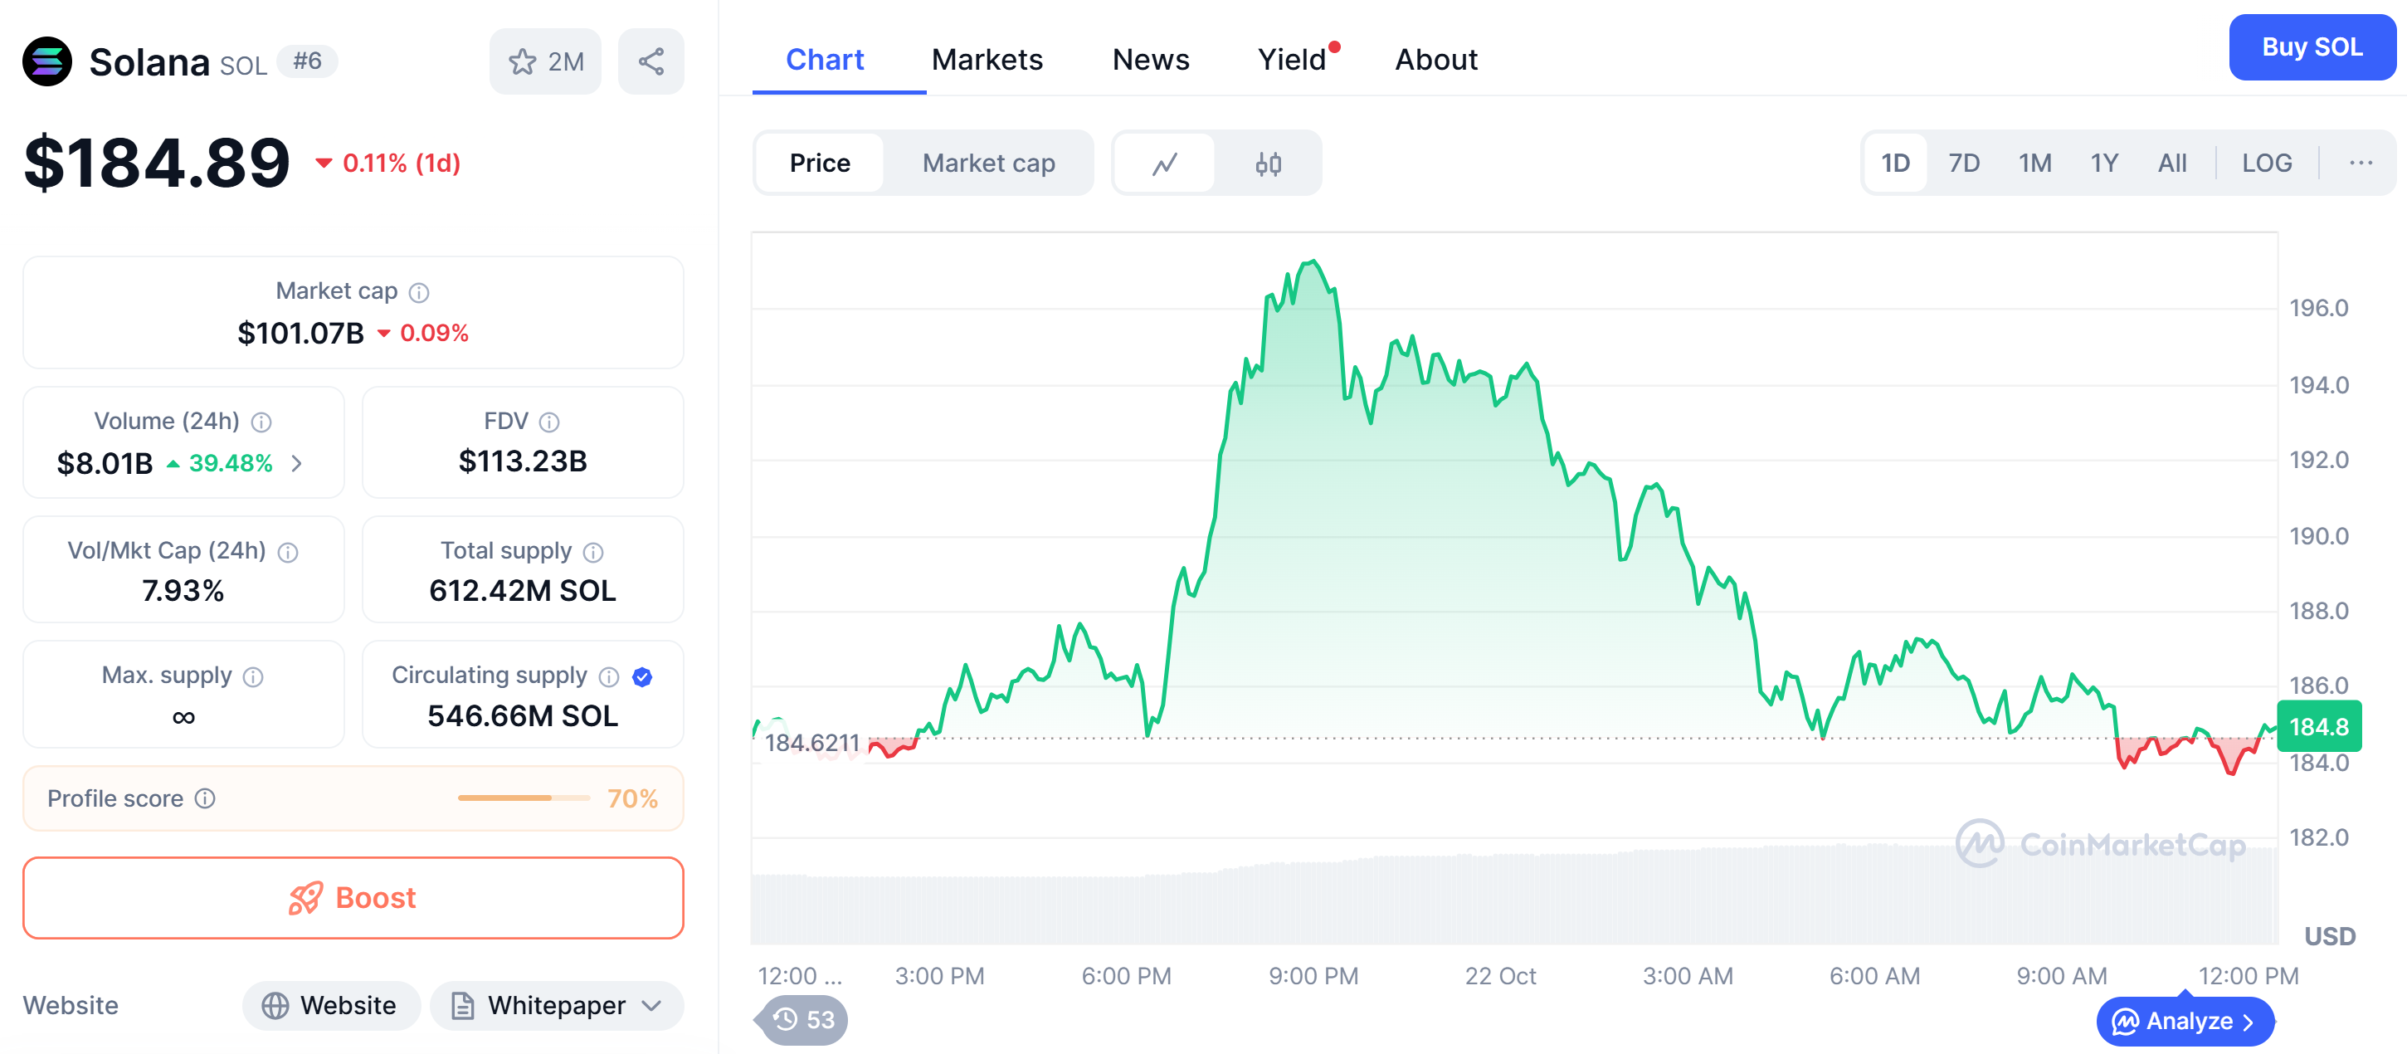Open the Markets tab

pos(986,60)
